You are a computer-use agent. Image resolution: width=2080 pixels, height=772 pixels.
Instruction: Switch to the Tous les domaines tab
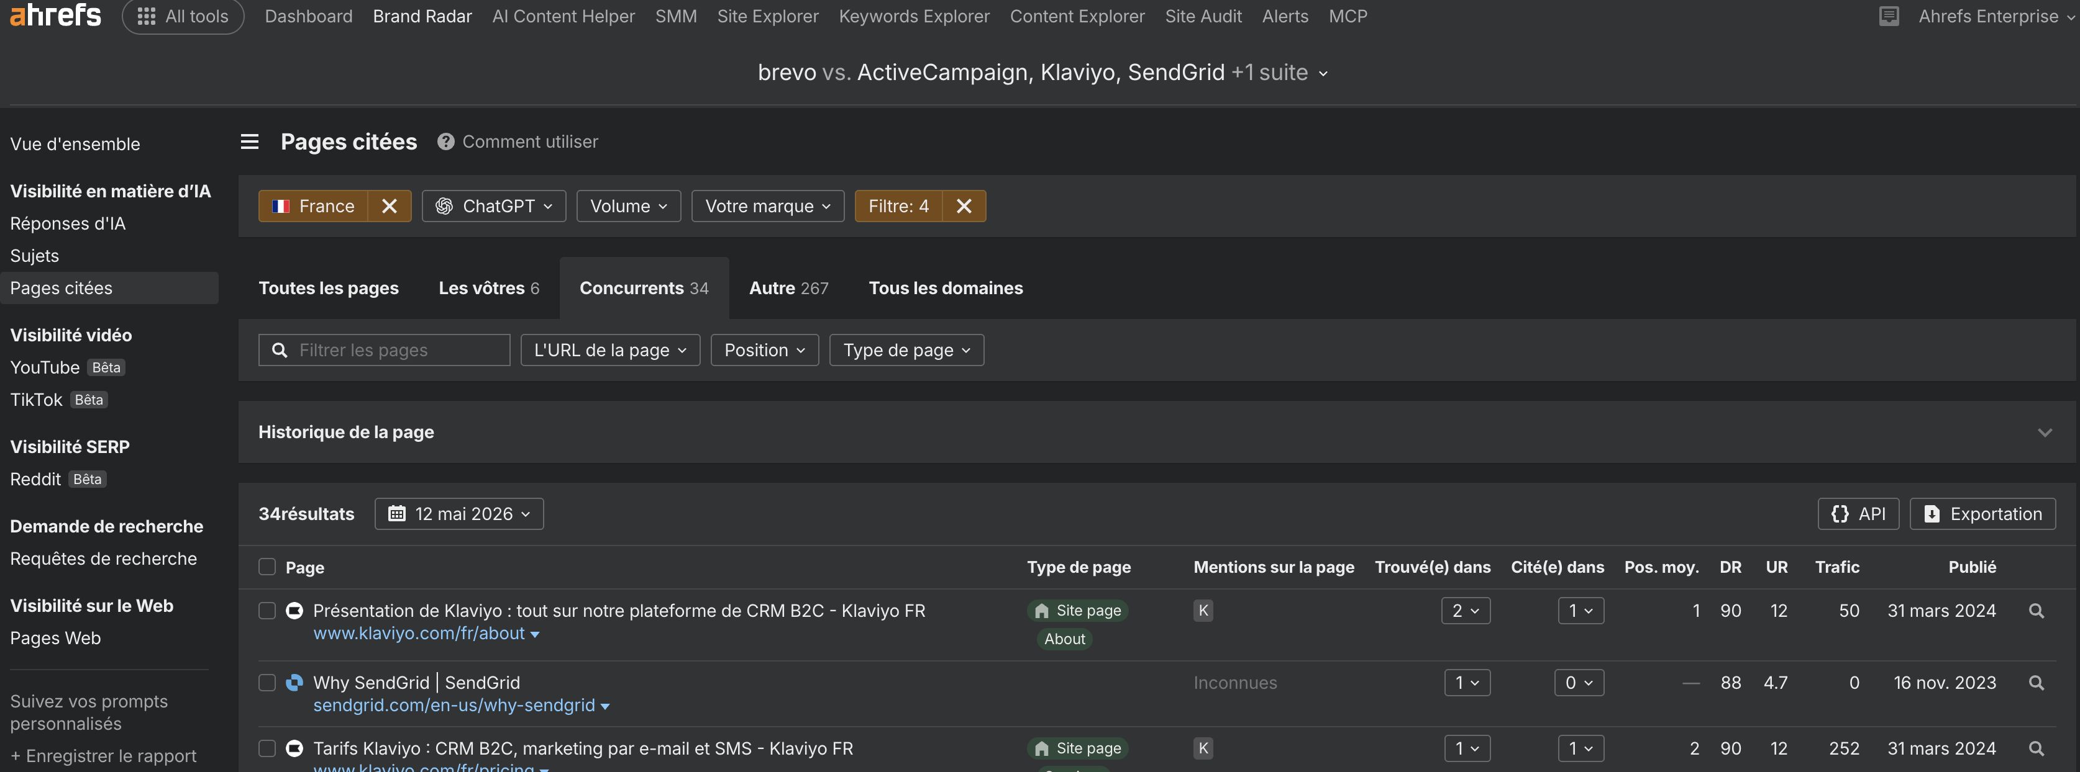click(946, 288)
